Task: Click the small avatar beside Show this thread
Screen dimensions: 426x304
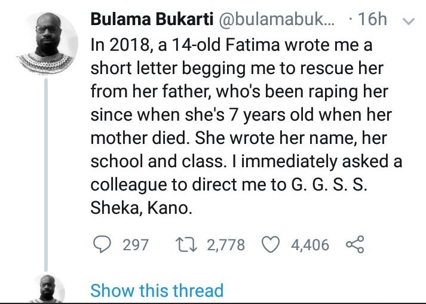Action: (x=47, y=290)
